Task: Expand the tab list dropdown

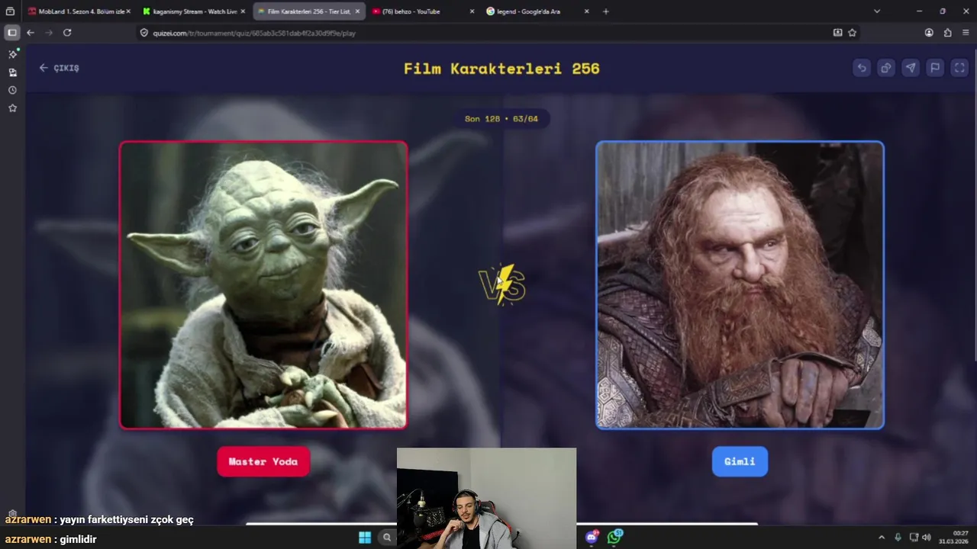Action: [x=877, y=11]
